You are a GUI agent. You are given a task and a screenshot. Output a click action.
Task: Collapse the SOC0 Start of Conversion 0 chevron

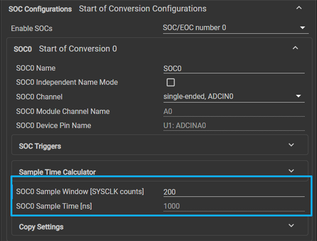(295, 48)
